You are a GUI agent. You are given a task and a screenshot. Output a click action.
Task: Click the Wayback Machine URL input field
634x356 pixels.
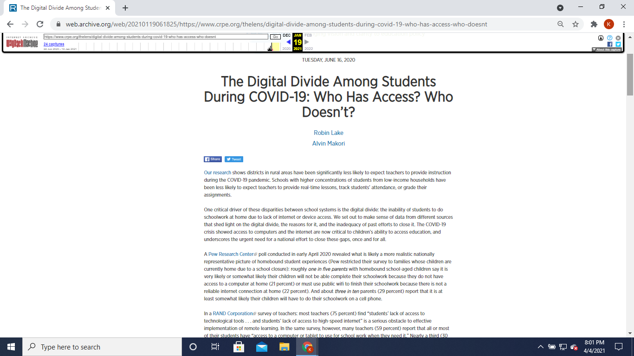(x=156, y=37)
